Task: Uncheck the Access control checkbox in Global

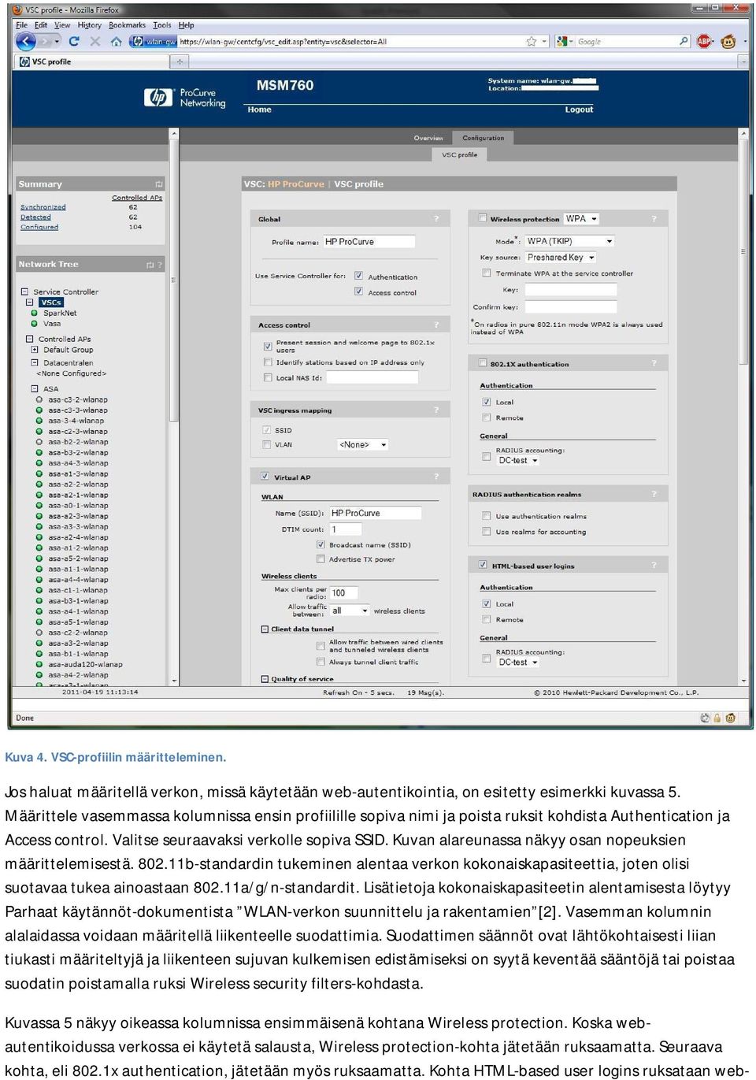Action: pyautogui.click(x=358, y=292)
